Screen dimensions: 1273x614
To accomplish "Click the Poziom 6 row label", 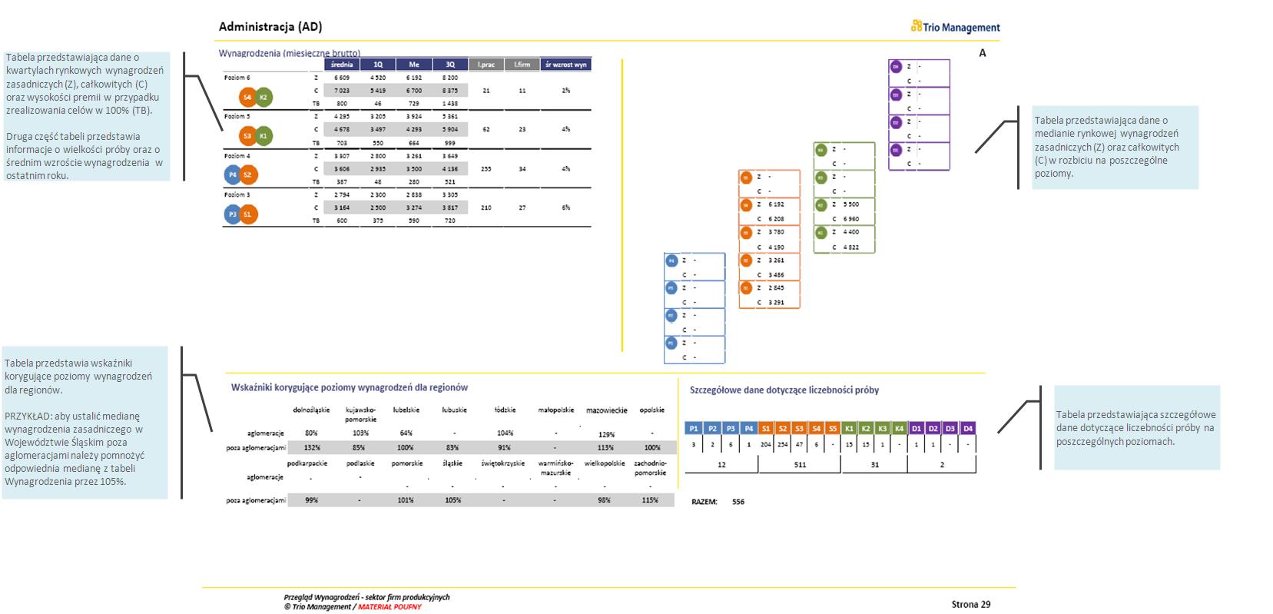I will click(x=237, y=78).
